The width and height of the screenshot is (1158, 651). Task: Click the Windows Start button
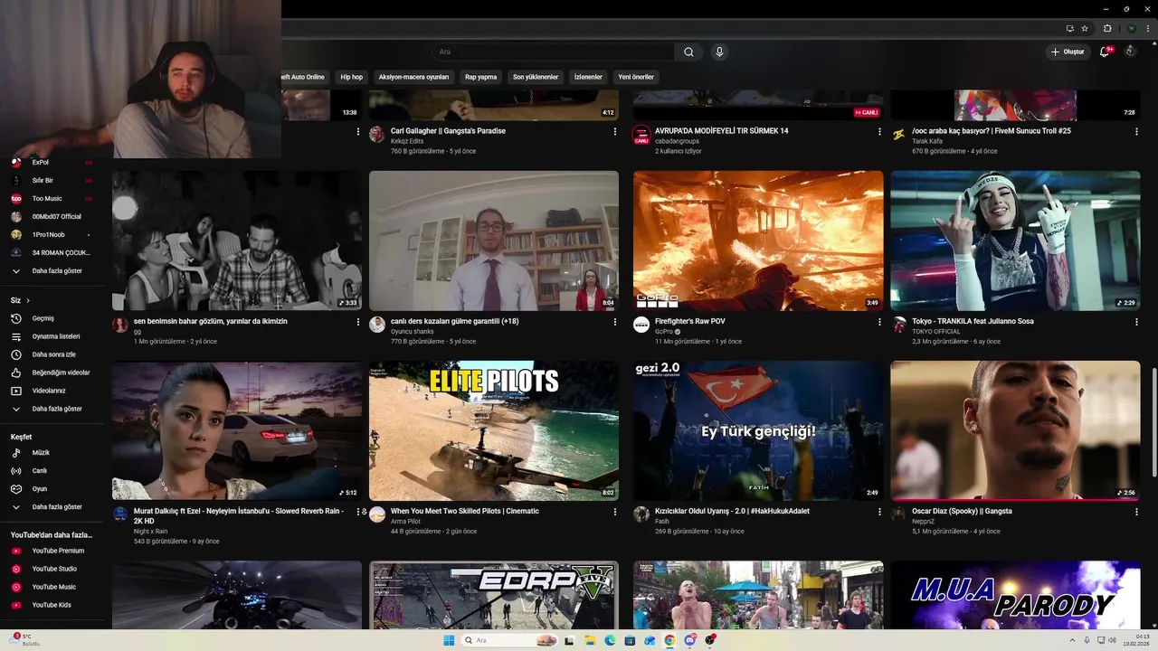449,640
